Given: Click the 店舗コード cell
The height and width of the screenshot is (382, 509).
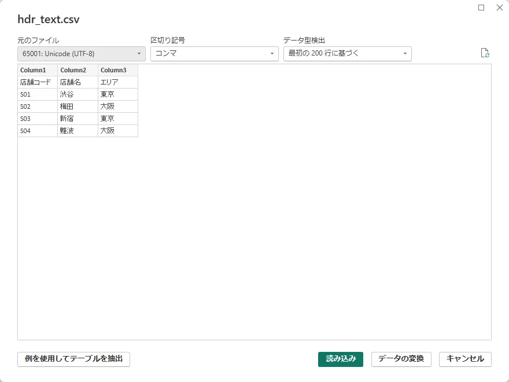Looking at the screenshot, I should [38, 82].
